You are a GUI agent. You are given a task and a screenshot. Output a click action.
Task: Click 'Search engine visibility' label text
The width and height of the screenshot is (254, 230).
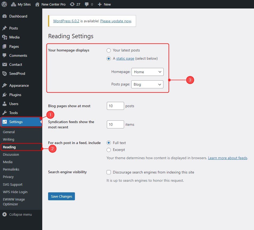coord(67,172)
